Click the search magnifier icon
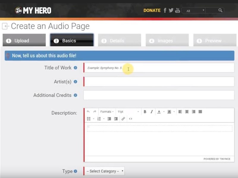Image resolution: width=238 pixels, height=178 pixels. click(x=220, y=10)
